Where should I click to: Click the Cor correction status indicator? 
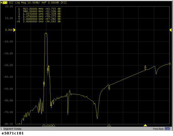pos(167,129)
